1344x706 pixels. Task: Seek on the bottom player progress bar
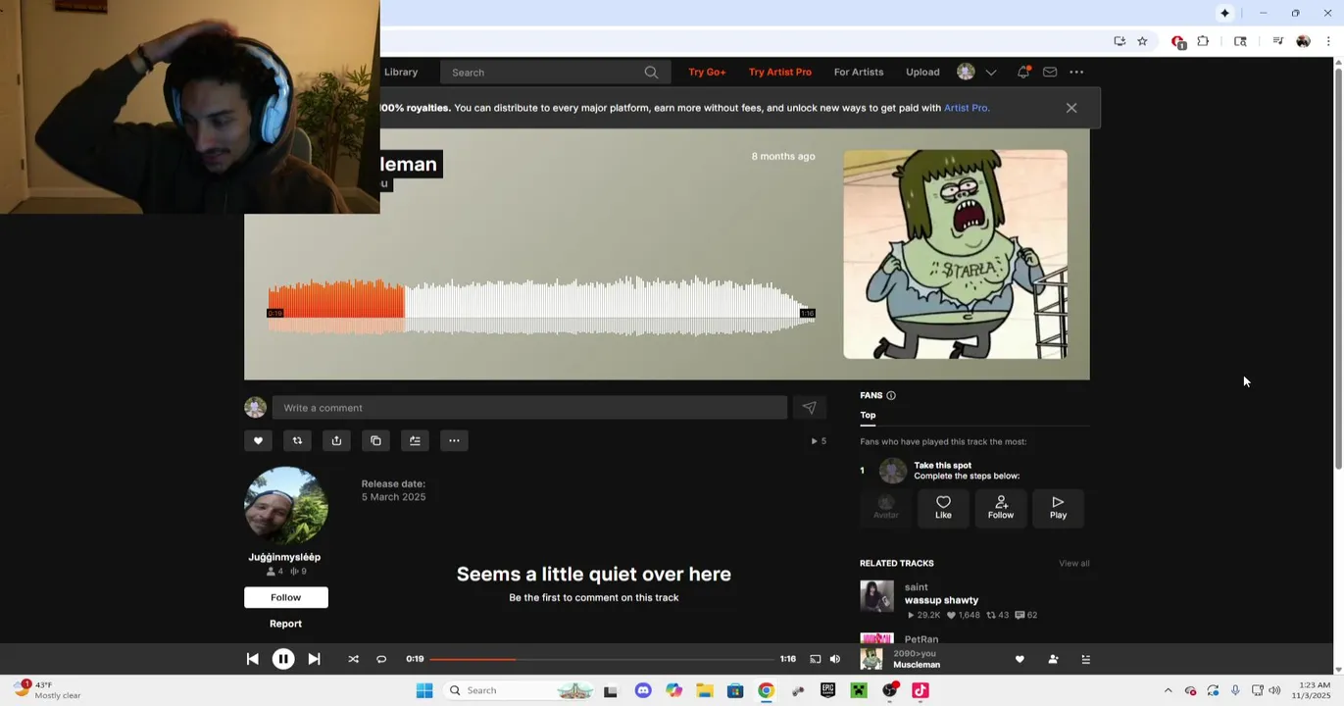coord(600,659)
